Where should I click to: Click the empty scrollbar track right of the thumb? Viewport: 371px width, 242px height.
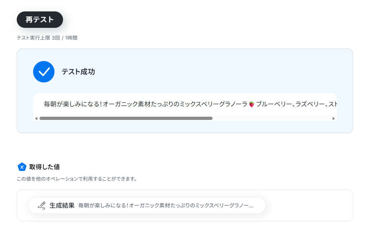[272, 119]
